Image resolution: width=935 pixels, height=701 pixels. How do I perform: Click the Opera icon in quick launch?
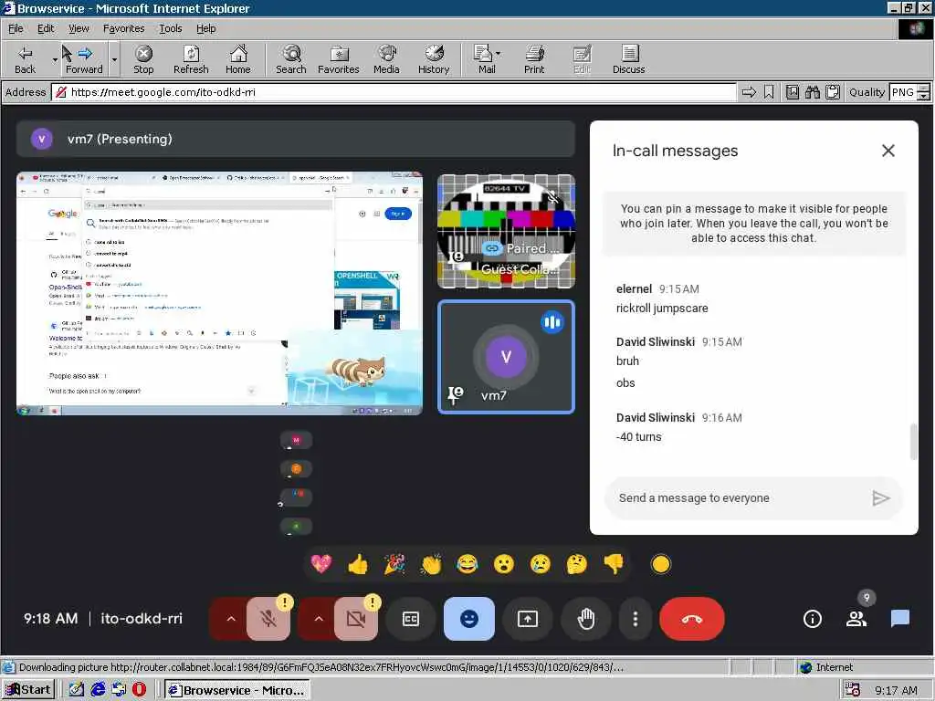[x=139, y=690]
